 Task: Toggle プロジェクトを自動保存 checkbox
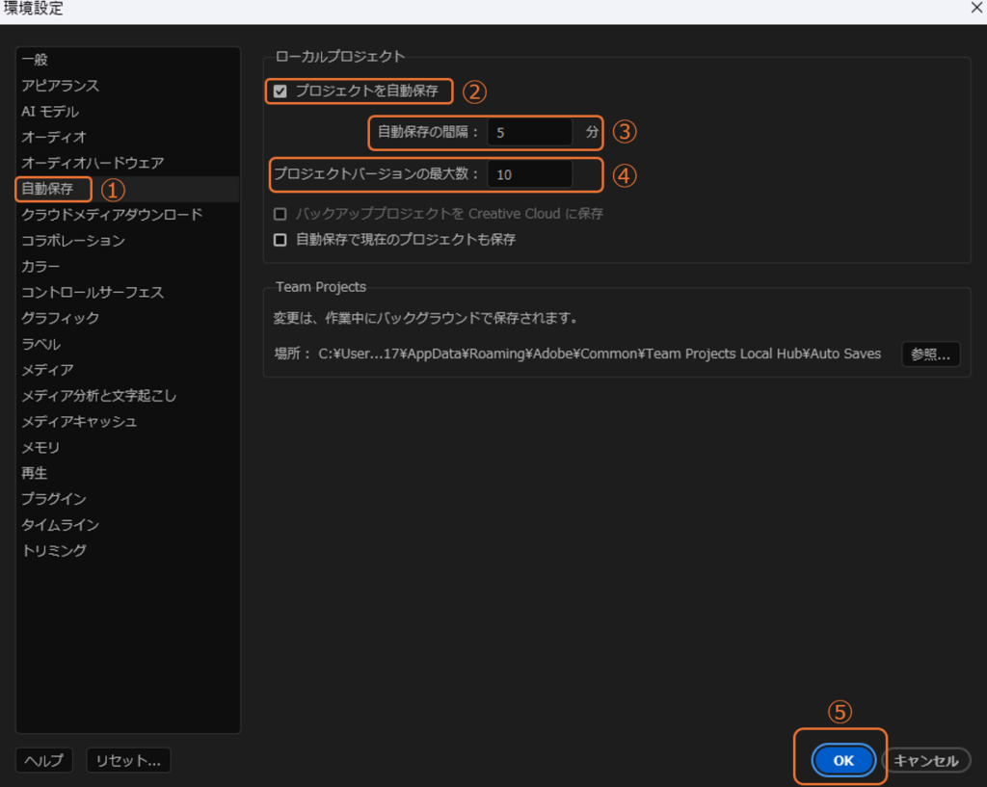tap(280, 92)
